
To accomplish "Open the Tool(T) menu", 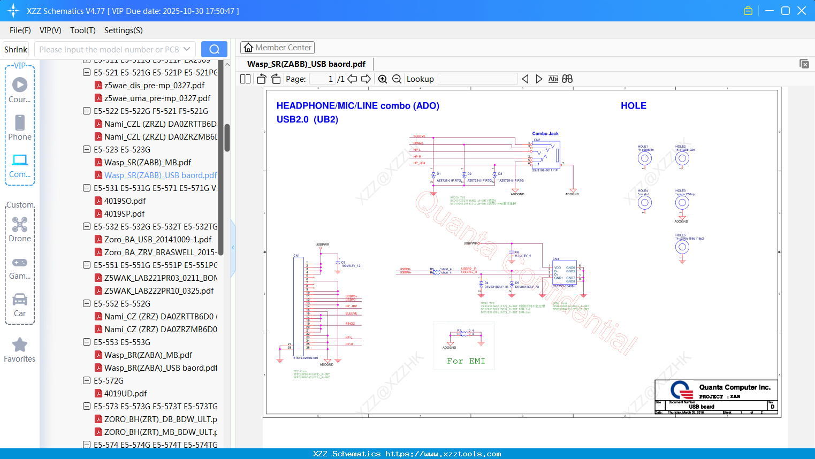I will coord(82,30).
